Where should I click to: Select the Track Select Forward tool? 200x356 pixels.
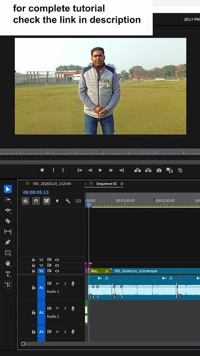click(8, 200)
